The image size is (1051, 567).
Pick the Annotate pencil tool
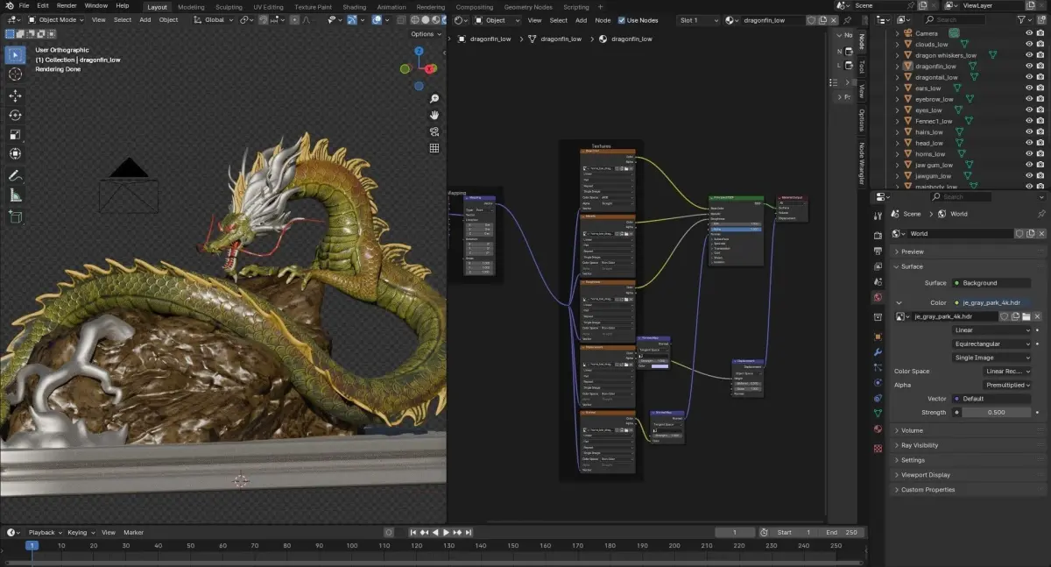pyautogui.click(x=15, y=175)
